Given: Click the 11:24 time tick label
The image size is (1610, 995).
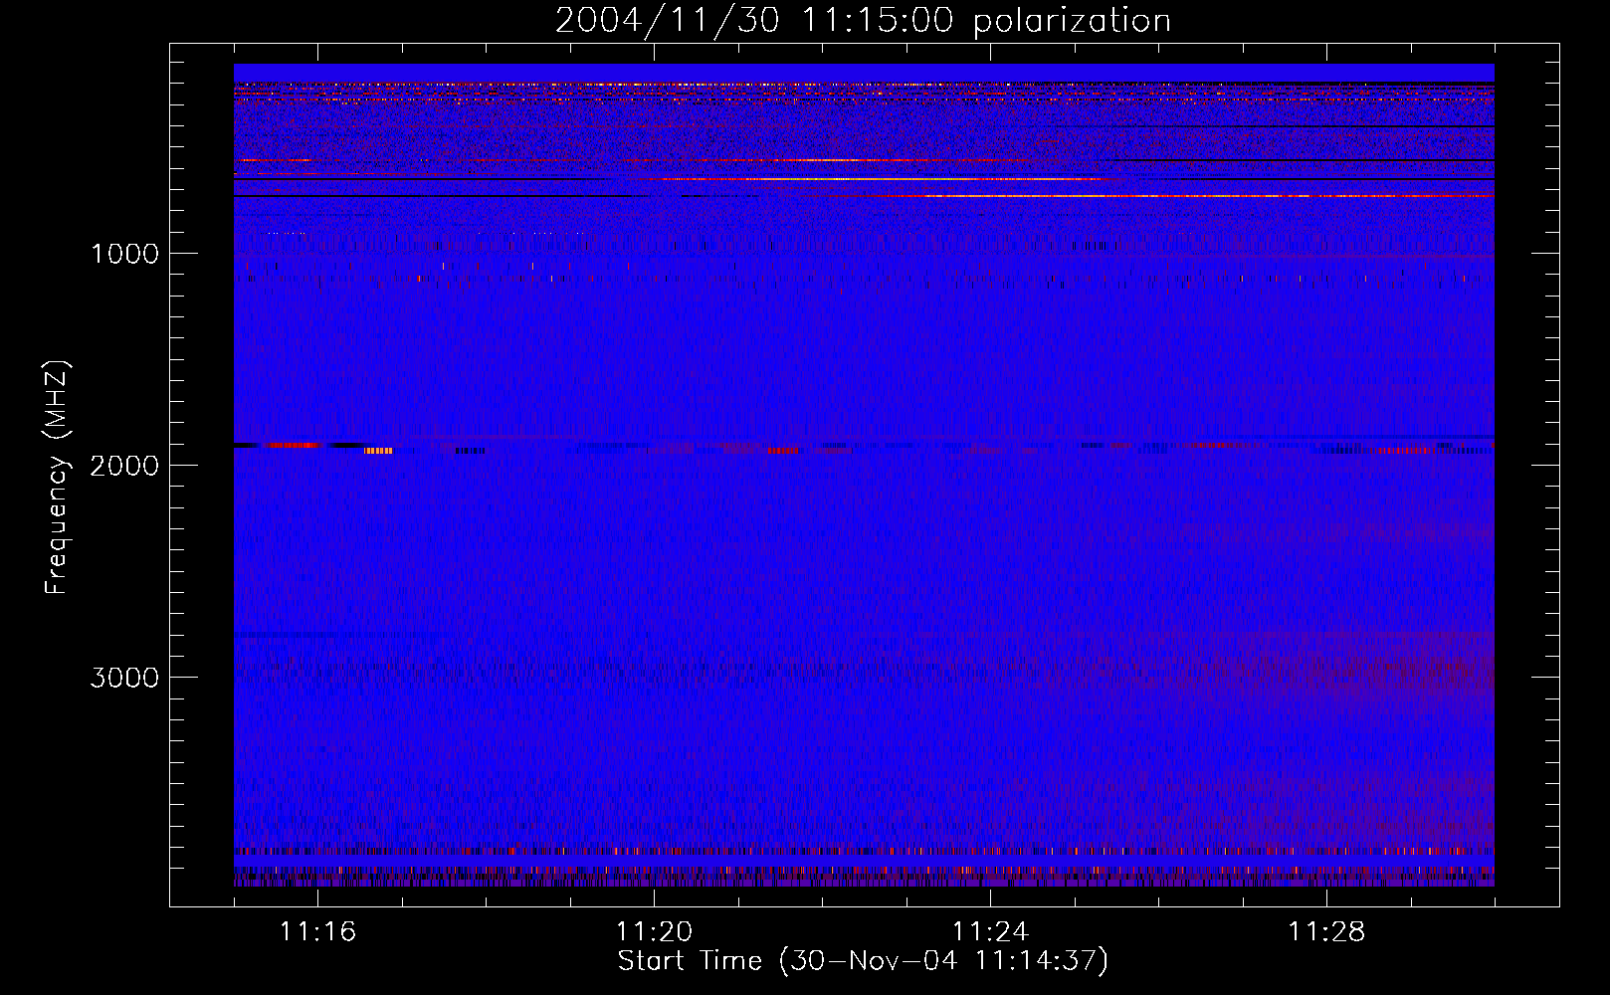Looking at the screenshot, I should tap(990, 931).
